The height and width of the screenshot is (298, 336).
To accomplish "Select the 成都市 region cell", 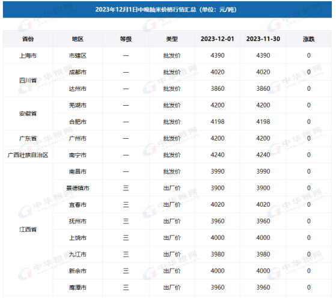I will coord(78,72).
